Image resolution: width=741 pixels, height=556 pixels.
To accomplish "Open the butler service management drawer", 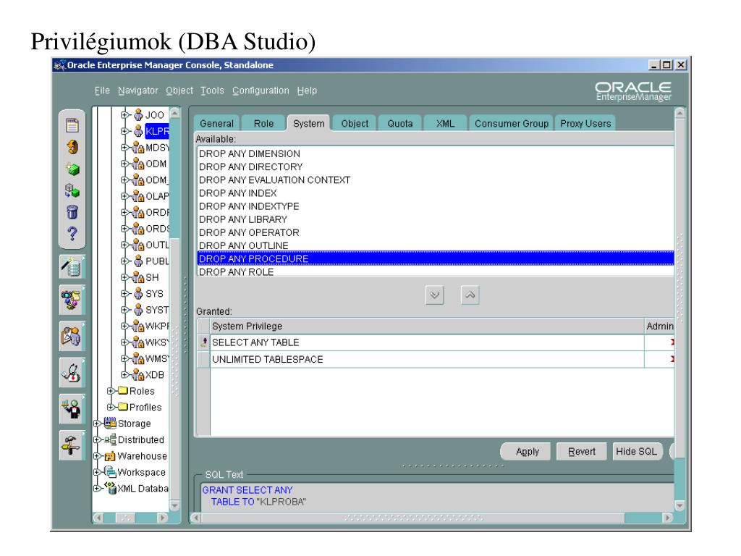I will 72,409.
